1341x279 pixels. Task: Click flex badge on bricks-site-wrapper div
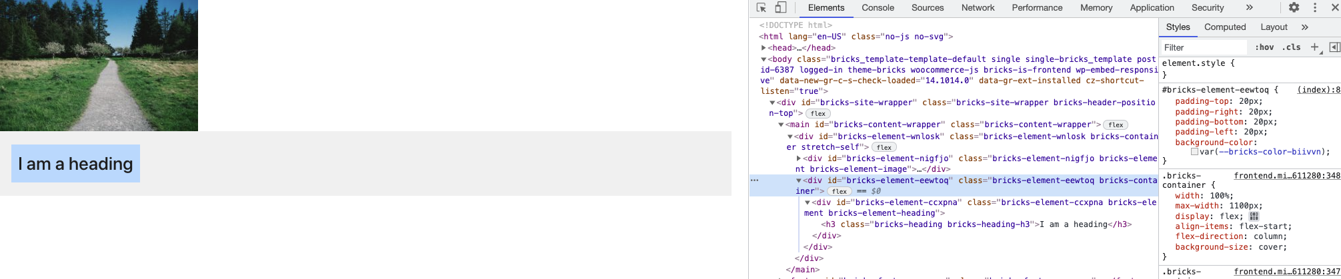[818, 114]
